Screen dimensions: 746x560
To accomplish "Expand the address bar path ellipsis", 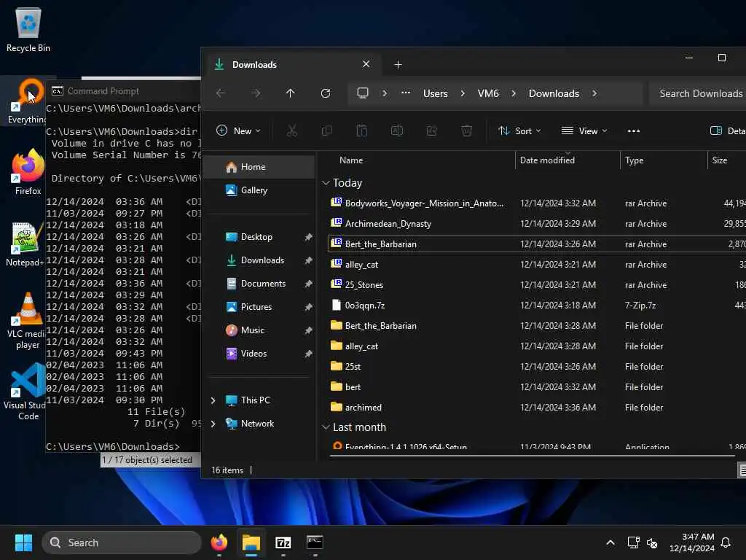I will click(x=405, y=93).
